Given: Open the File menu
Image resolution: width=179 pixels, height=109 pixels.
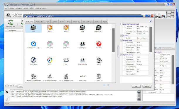Looking at the screenshot, I should tap(6, 8).
